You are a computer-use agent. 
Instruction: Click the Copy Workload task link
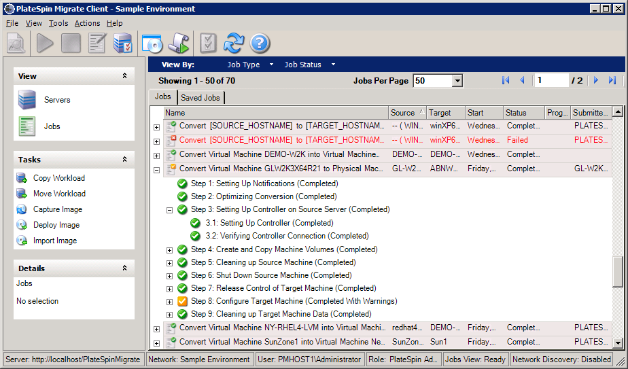coord(59,178)
